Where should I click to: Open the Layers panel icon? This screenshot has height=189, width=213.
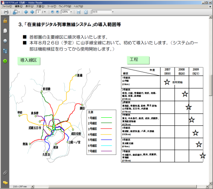coord(5,41)
